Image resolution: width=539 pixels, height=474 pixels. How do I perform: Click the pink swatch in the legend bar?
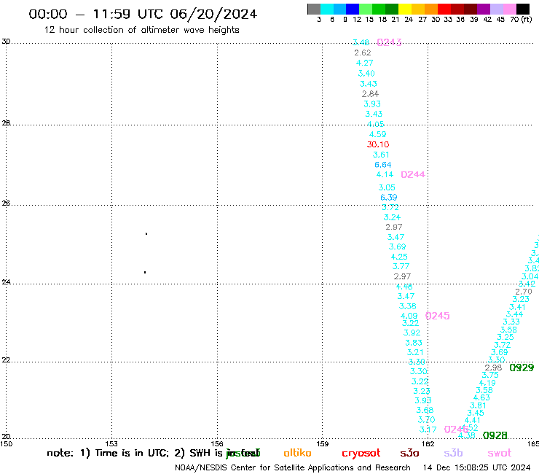tap(509, 9)
